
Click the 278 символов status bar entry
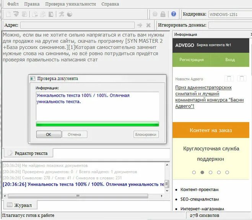[x=204, y=215]
